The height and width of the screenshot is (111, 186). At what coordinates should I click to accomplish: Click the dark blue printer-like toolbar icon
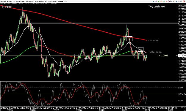[x=154, y=1]
